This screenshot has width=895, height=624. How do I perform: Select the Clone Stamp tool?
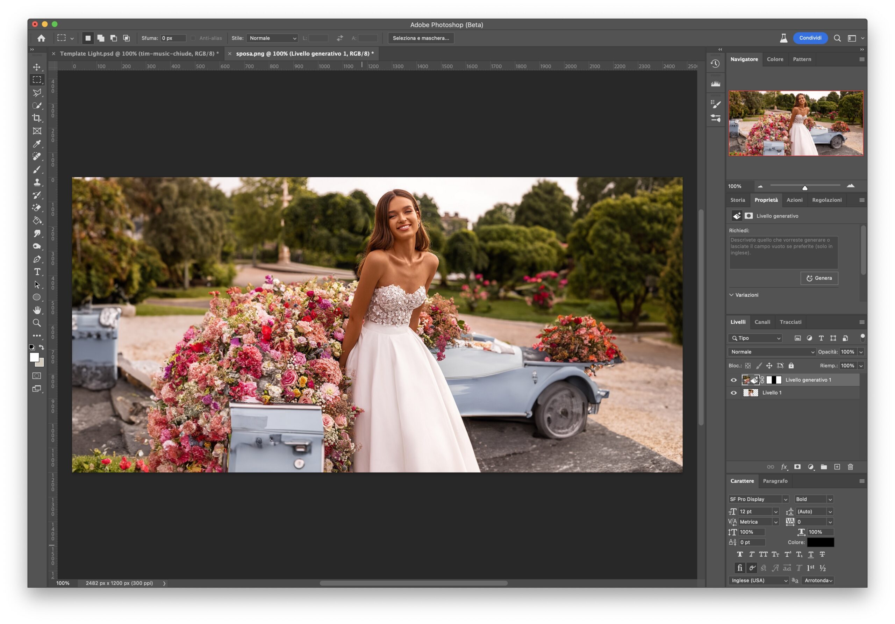37,182
